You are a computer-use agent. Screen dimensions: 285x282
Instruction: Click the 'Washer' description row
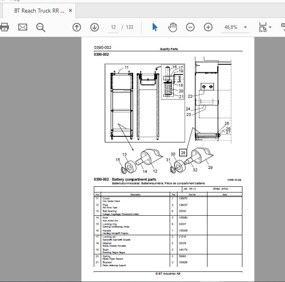click(107, 243)
